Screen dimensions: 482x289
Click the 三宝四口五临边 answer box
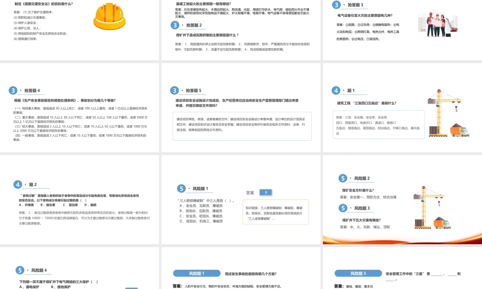pos(379,125)
